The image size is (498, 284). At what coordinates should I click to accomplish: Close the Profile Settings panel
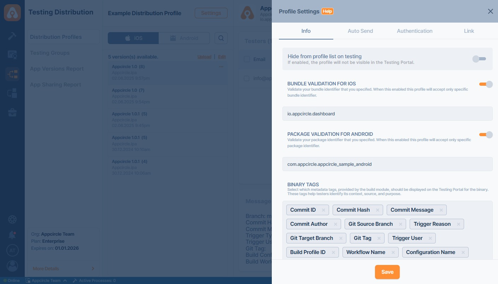490,11
